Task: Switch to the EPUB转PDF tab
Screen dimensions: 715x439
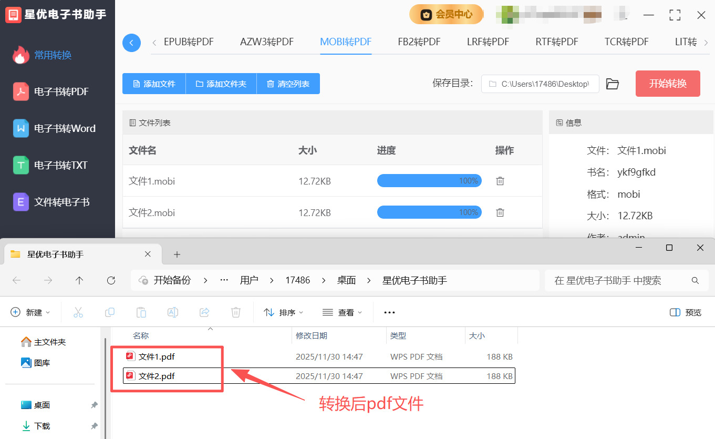Action: [x=189, y=42]
